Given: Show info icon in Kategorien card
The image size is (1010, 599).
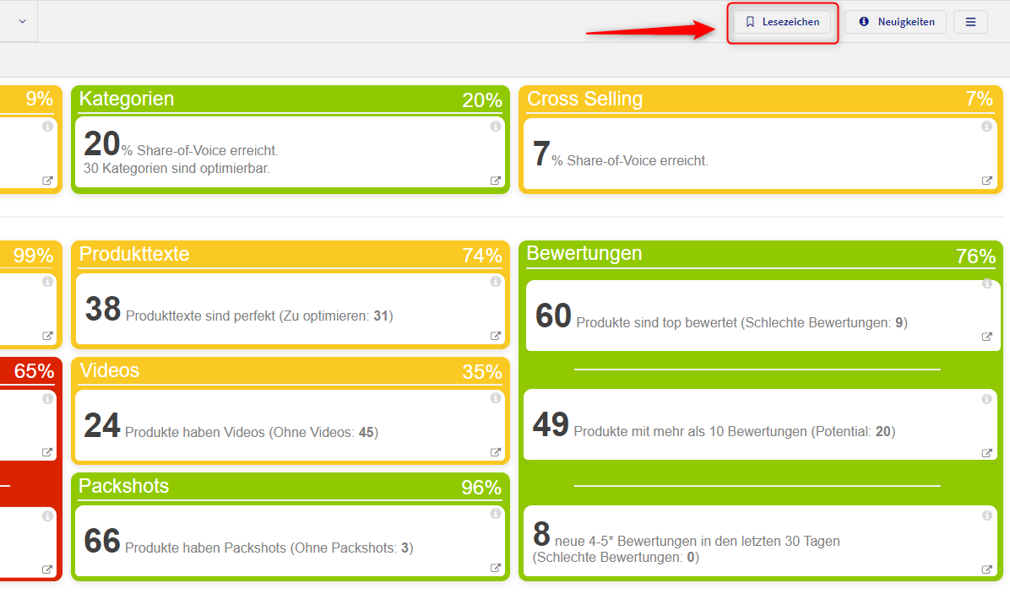Looking at the screenshot, I should coord(496,127).
